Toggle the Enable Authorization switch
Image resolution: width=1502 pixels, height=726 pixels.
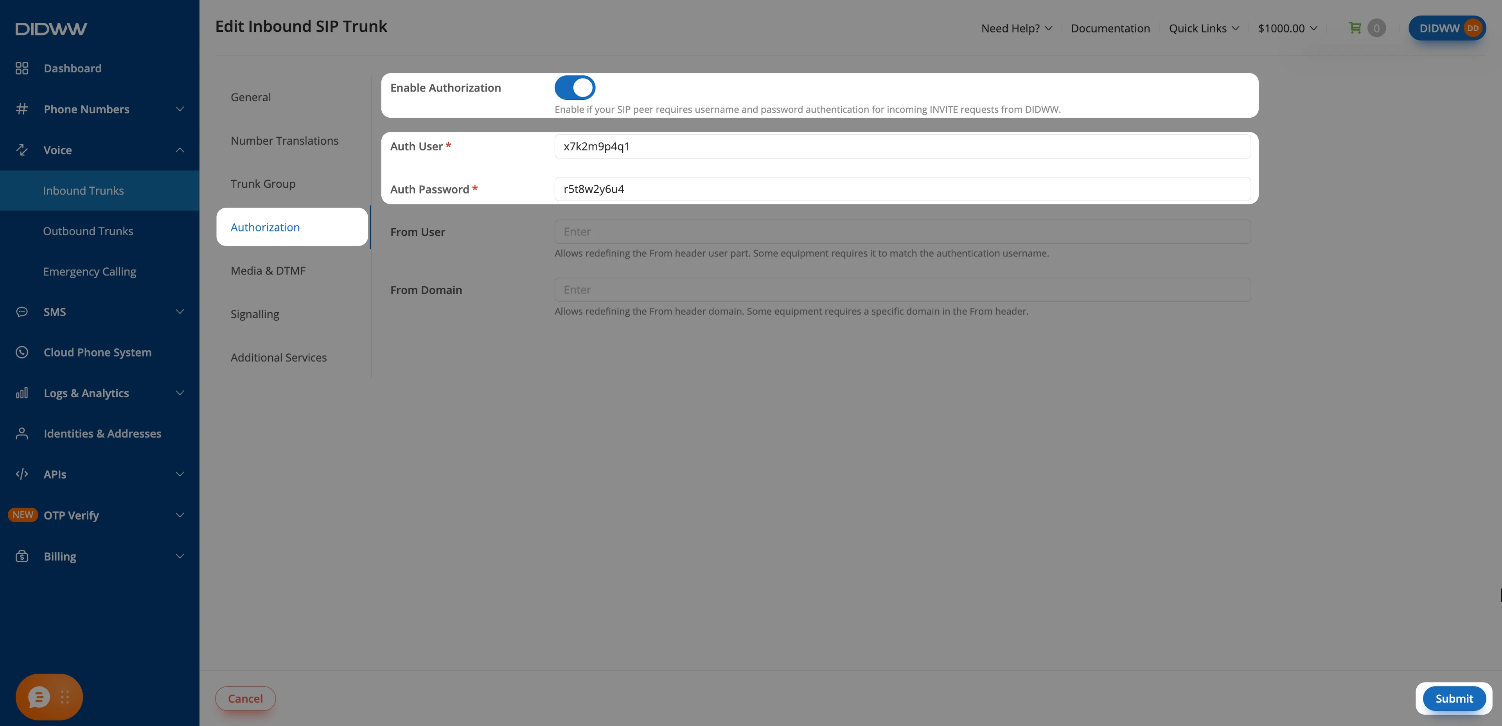click(574, 88)
